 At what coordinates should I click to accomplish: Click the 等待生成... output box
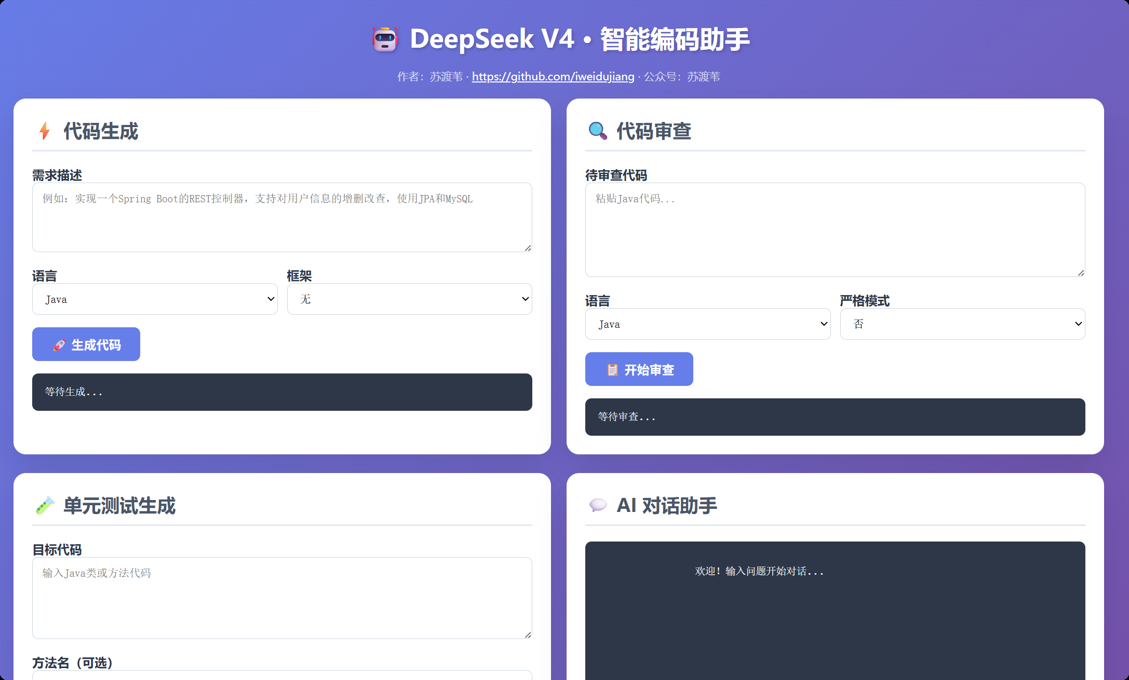(x=282, y=392)
